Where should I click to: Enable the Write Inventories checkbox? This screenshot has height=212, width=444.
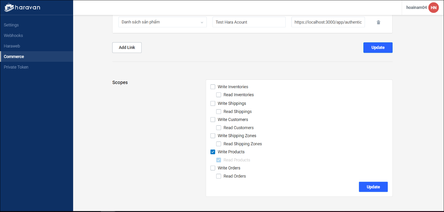tap(213, 87)
